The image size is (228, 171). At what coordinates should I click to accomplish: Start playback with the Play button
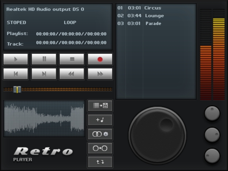[16, 59]
